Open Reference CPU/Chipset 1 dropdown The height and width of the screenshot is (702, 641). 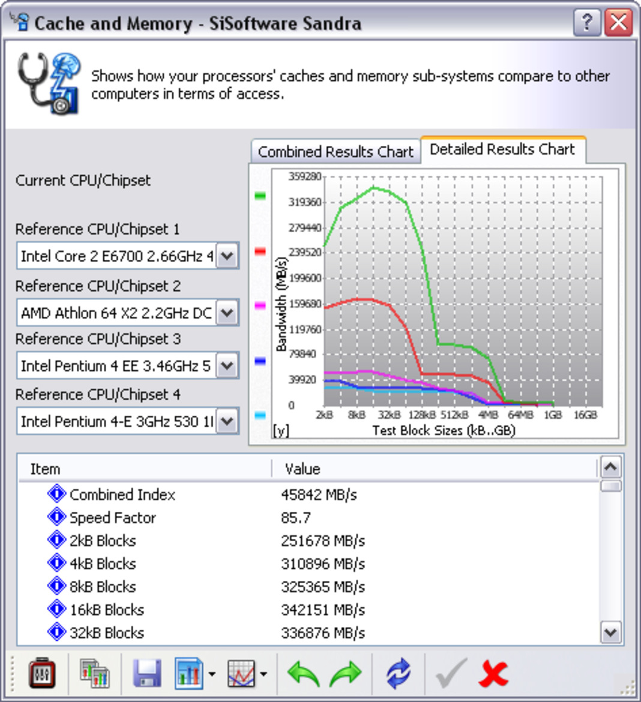click(x=227, y=256)
